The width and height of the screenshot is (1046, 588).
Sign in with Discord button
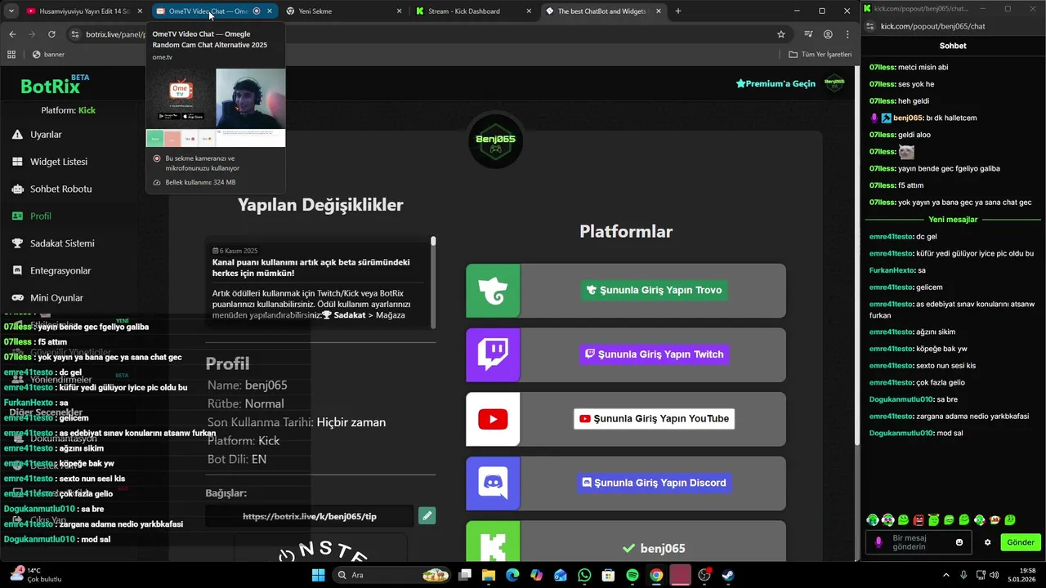pyautogui.click(x=653, y=483)
